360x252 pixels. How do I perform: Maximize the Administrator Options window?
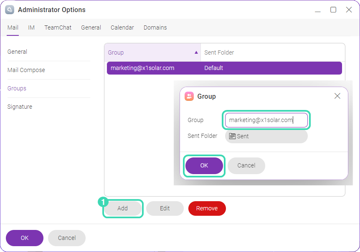(x=333, y=10)
